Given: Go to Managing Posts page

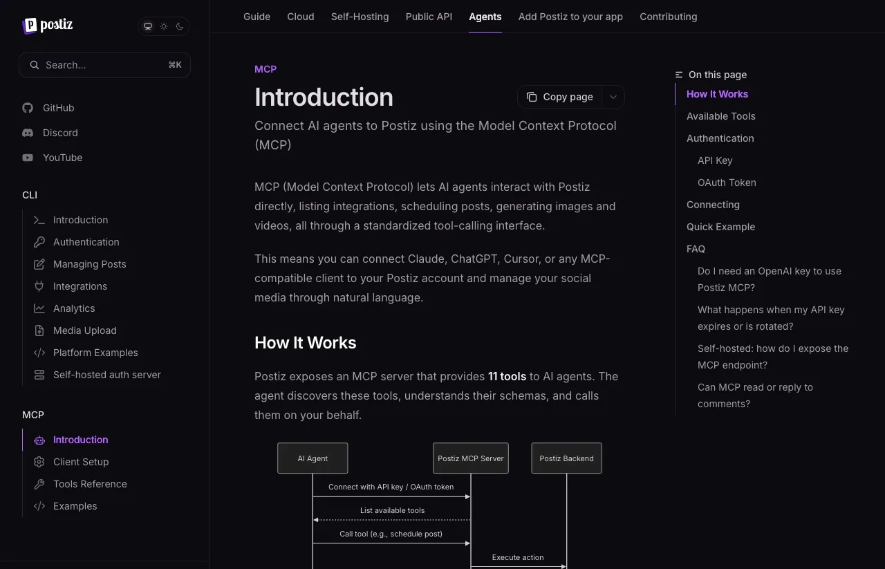Looking at the screenshot, I should (89, 264).
